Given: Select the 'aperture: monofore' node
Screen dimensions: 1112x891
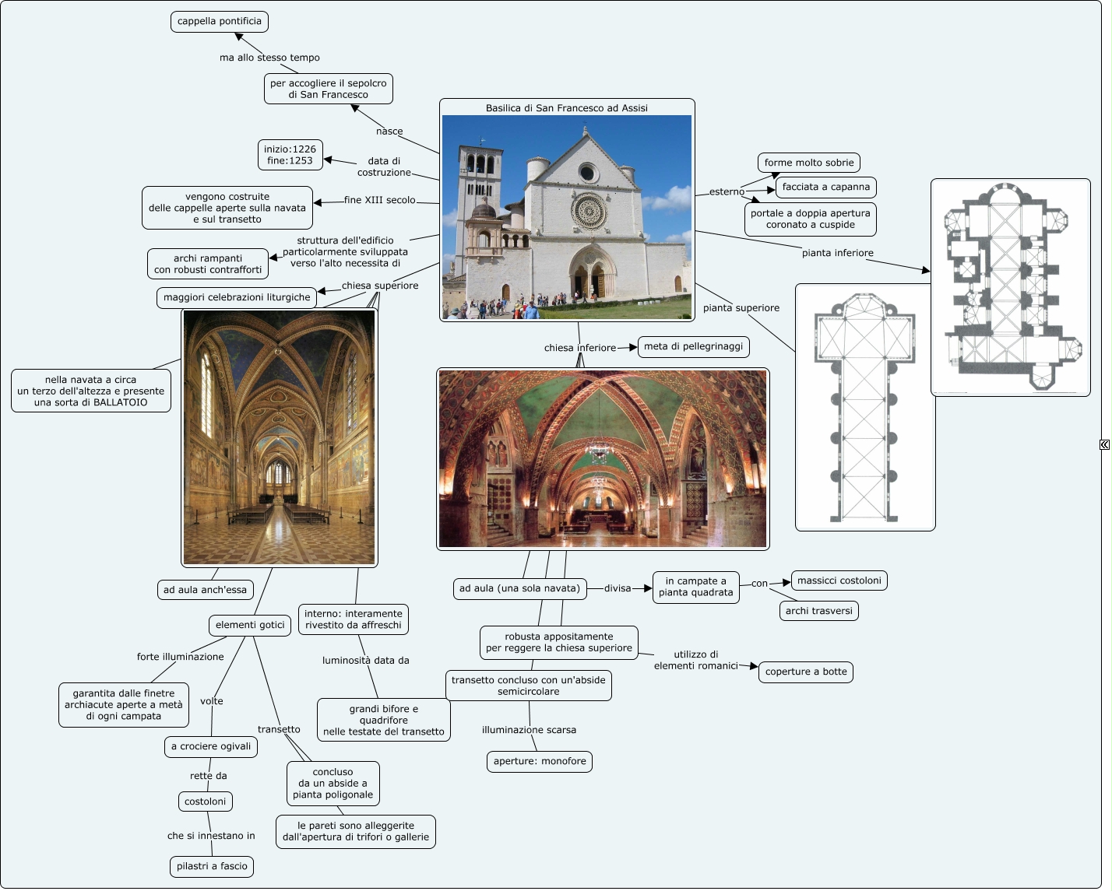Looking at the screenshot, I should 540,761.
